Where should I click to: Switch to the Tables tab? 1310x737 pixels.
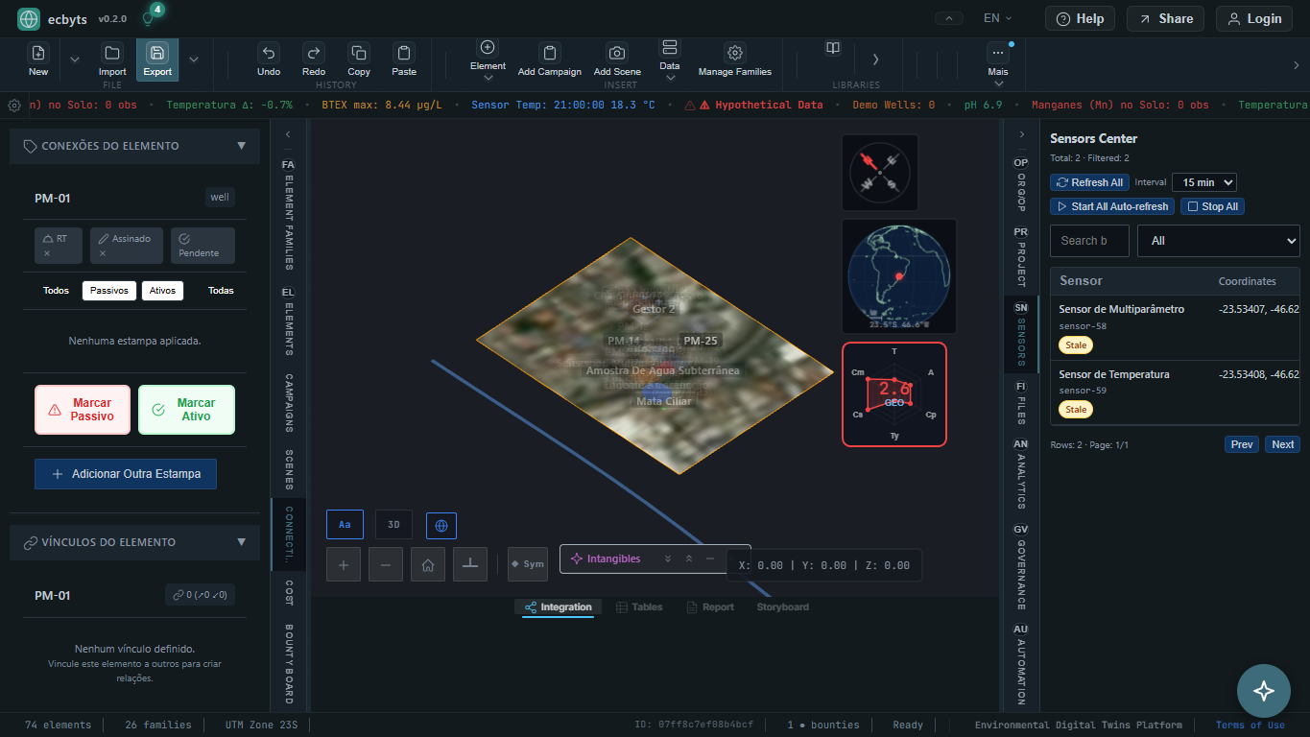pos(639,607)
